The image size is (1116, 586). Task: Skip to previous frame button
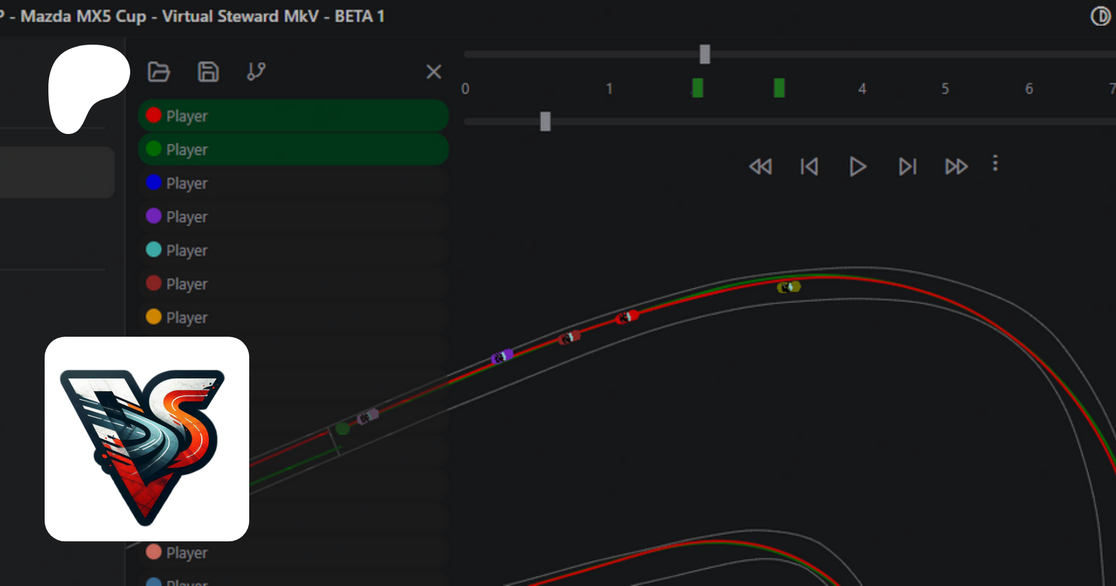(x=809, y=167)
